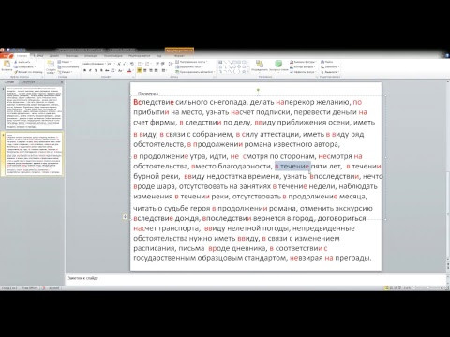Select Justify text alignment
This screenshot has width=450, height=337.
click(157, 70)
